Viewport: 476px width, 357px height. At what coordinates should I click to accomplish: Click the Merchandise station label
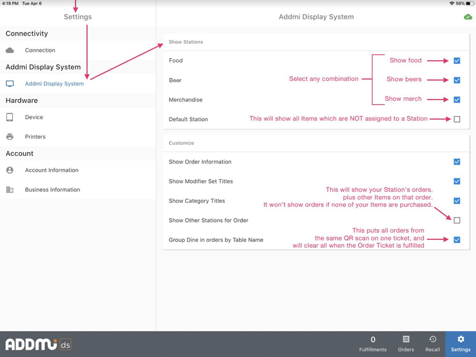pos(185,99)
